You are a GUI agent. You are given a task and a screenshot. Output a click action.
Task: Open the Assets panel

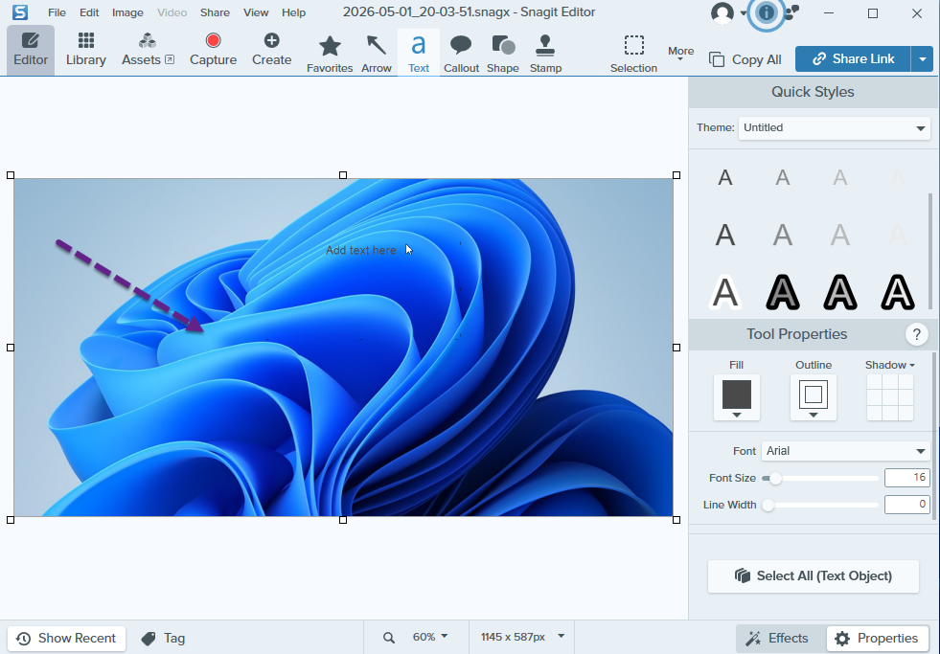coord(148,50)
